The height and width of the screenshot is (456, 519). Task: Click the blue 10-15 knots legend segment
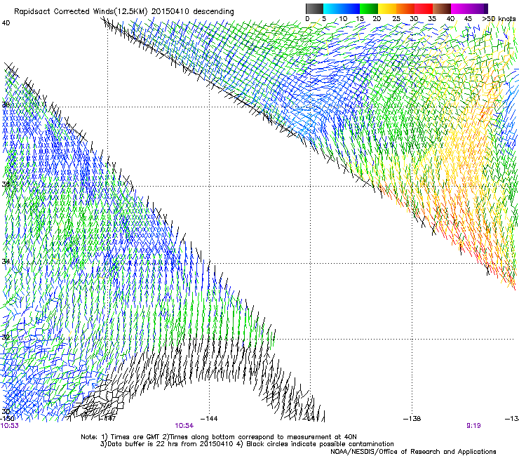click(x=351, y=8)
